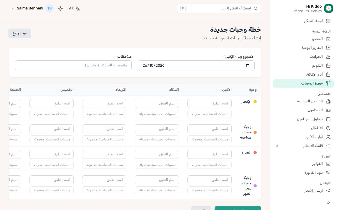Open الأطفال children menu item

coord(303,128)
